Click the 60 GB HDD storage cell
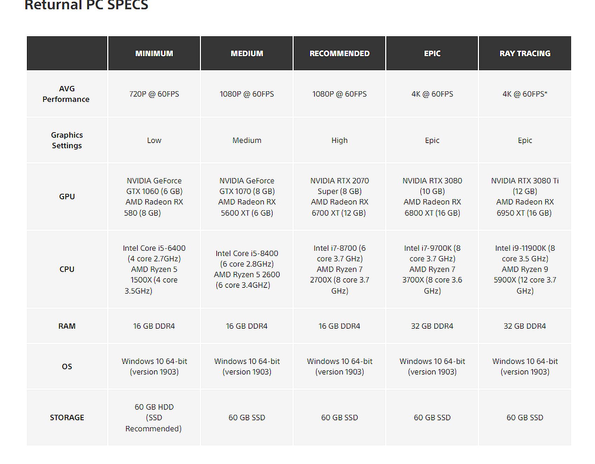The width and height of the screenshot is (595, 464). [x=154, y=417]
